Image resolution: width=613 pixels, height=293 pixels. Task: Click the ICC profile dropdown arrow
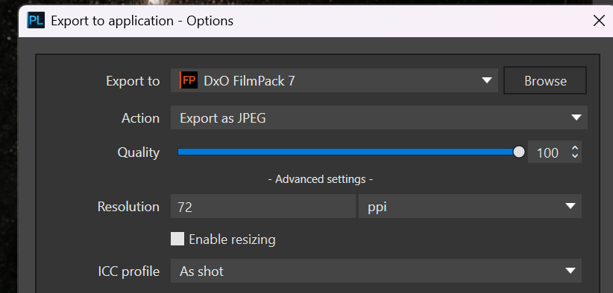tap(570, 271)
